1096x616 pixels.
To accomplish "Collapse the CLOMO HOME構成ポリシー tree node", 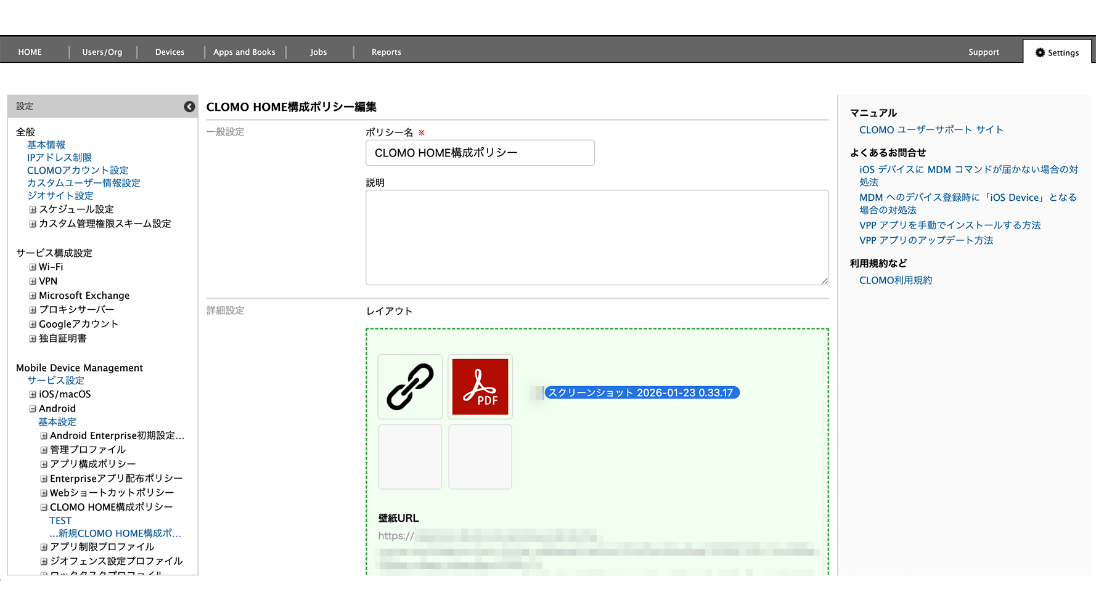I will click(44, 508).
